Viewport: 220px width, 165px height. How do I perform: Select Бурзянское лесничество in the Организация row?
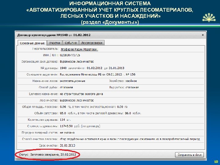(77, 62)
